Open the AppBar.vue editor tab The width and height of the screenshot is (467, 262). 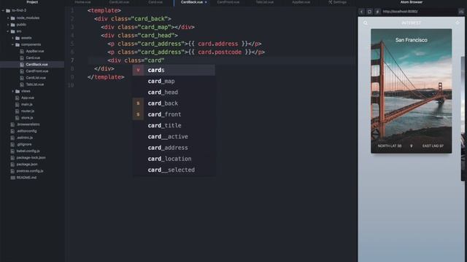coord(301,2)
